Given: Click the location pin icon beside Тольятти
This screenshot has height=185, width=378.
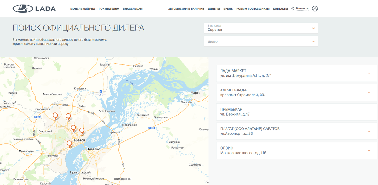Looking at the screenshot, I should pos(293,9).
